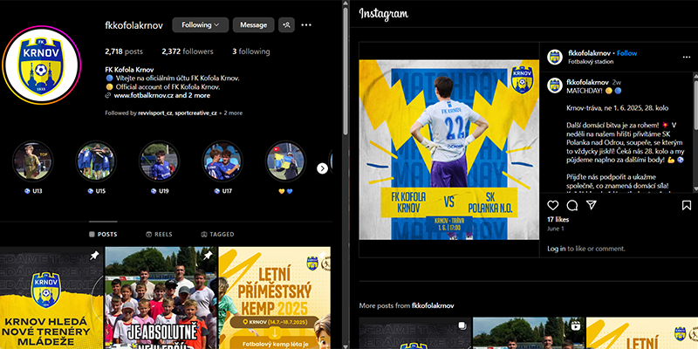This screenshot has height=349, width=698.
Task: Open the U15 story highlight
Action: (x=96, y=161)
